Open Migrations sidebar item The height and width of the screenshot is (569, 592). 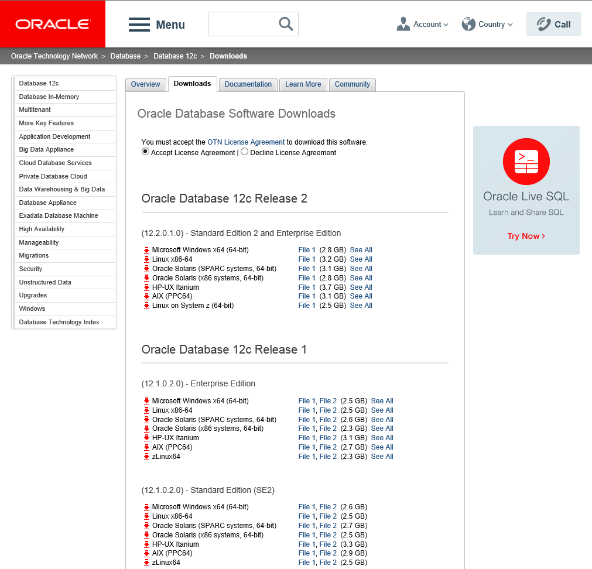click(64, 255)
